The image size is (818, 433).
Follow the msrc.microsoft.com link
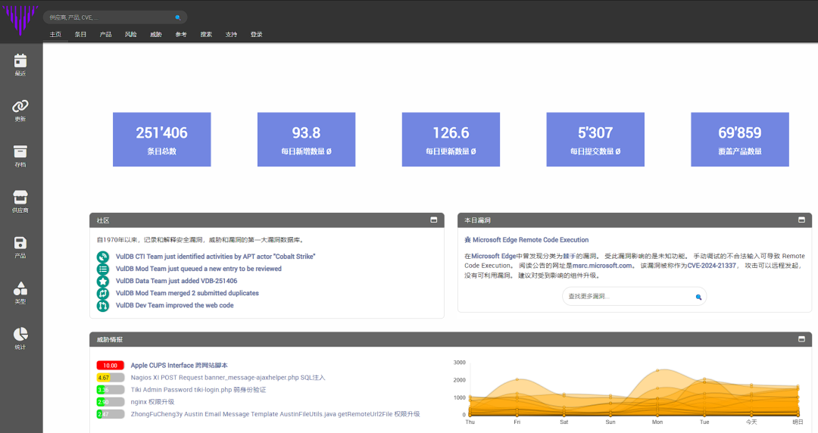pyautogui.click(x=602, y=266)
